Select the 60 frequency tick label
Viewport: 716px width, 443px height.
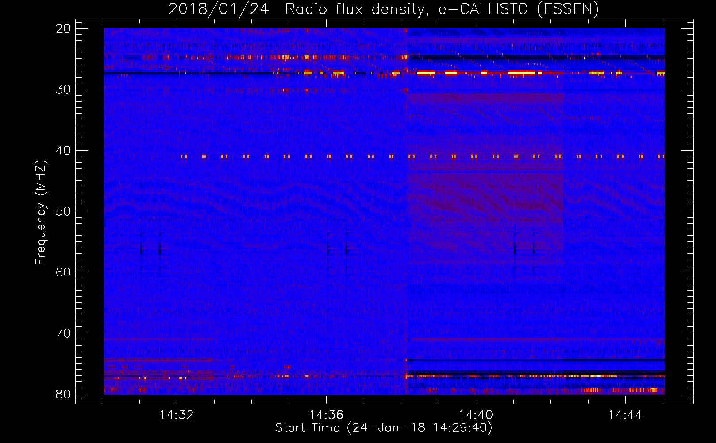coord(64,272)
